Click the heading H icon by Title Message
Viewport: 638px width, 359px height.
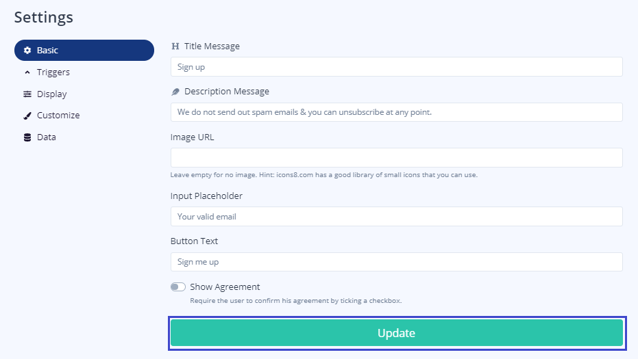tap(175, 46)
